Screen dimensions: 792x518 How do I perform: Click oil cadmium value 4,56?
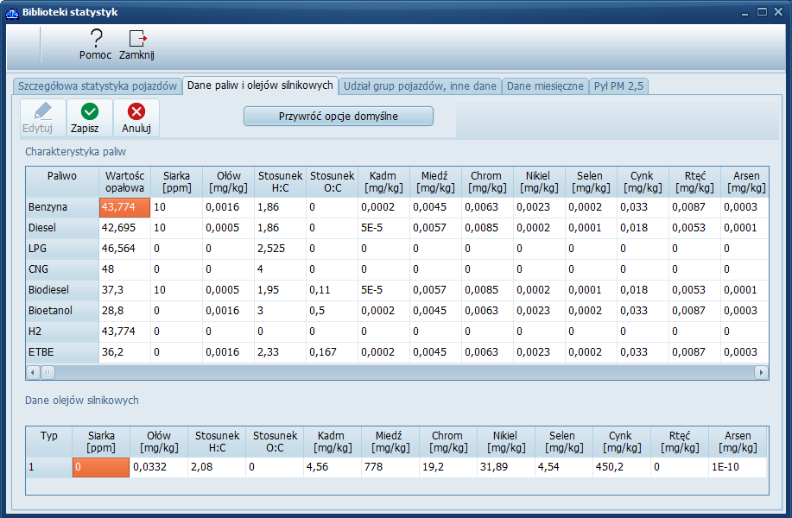333,467
